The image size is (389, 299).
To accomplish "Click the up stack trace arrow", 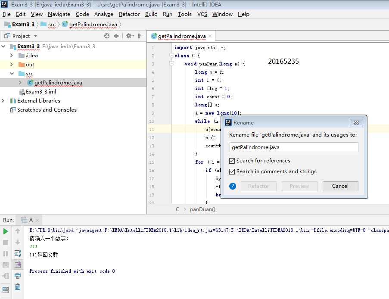I will point(18,231).
